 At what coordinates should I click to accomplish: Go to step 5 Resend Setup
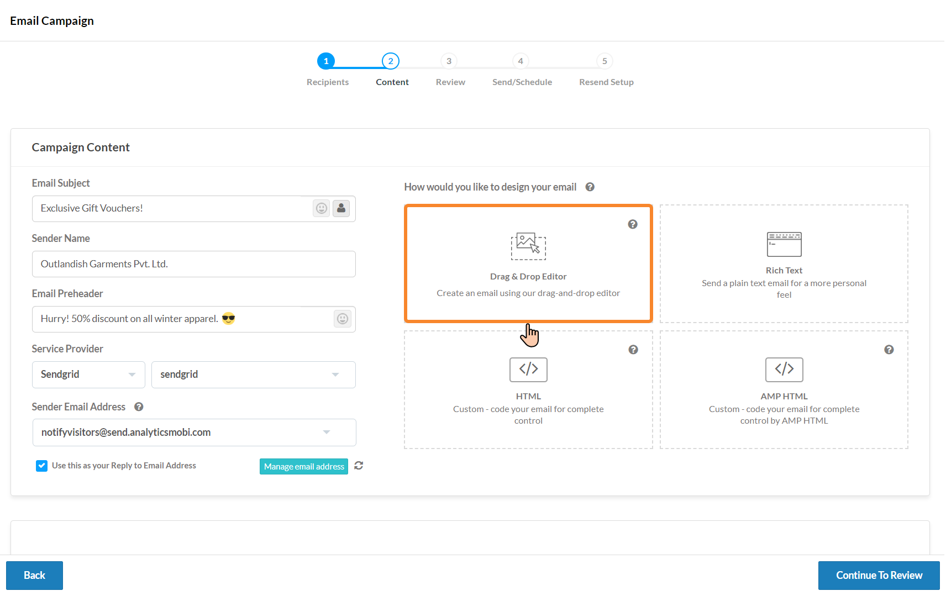pyautogui.click(x=605, y=61)
